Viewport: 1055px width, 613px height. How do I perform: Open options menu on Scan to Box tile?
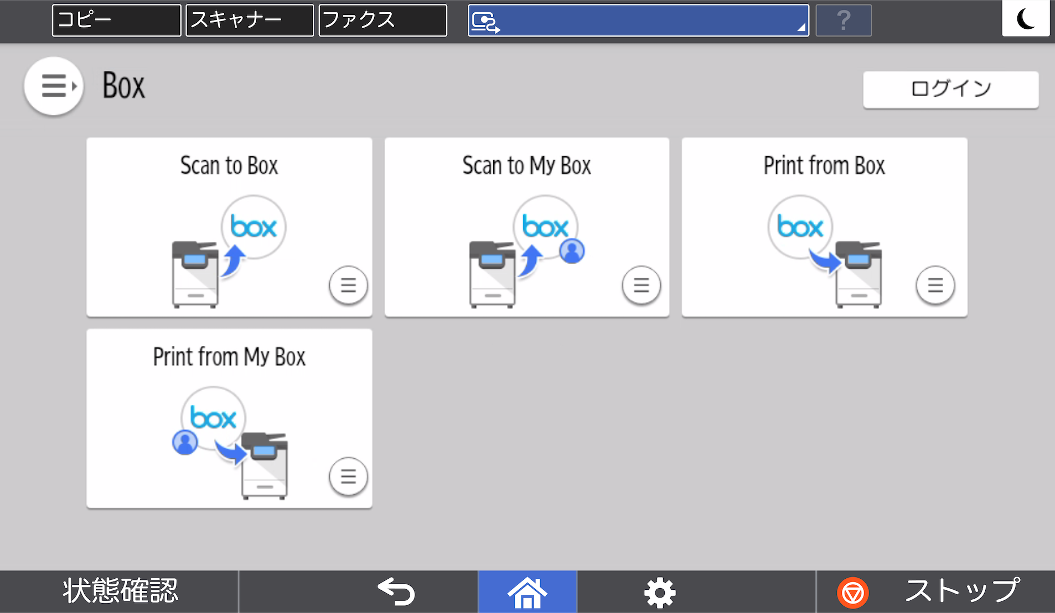click(x=348, y=285)
